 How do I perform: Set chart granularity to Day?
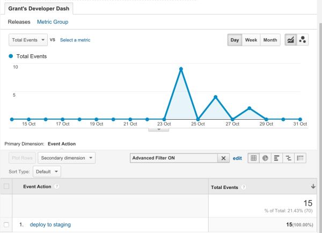click(x=235, y=40)
